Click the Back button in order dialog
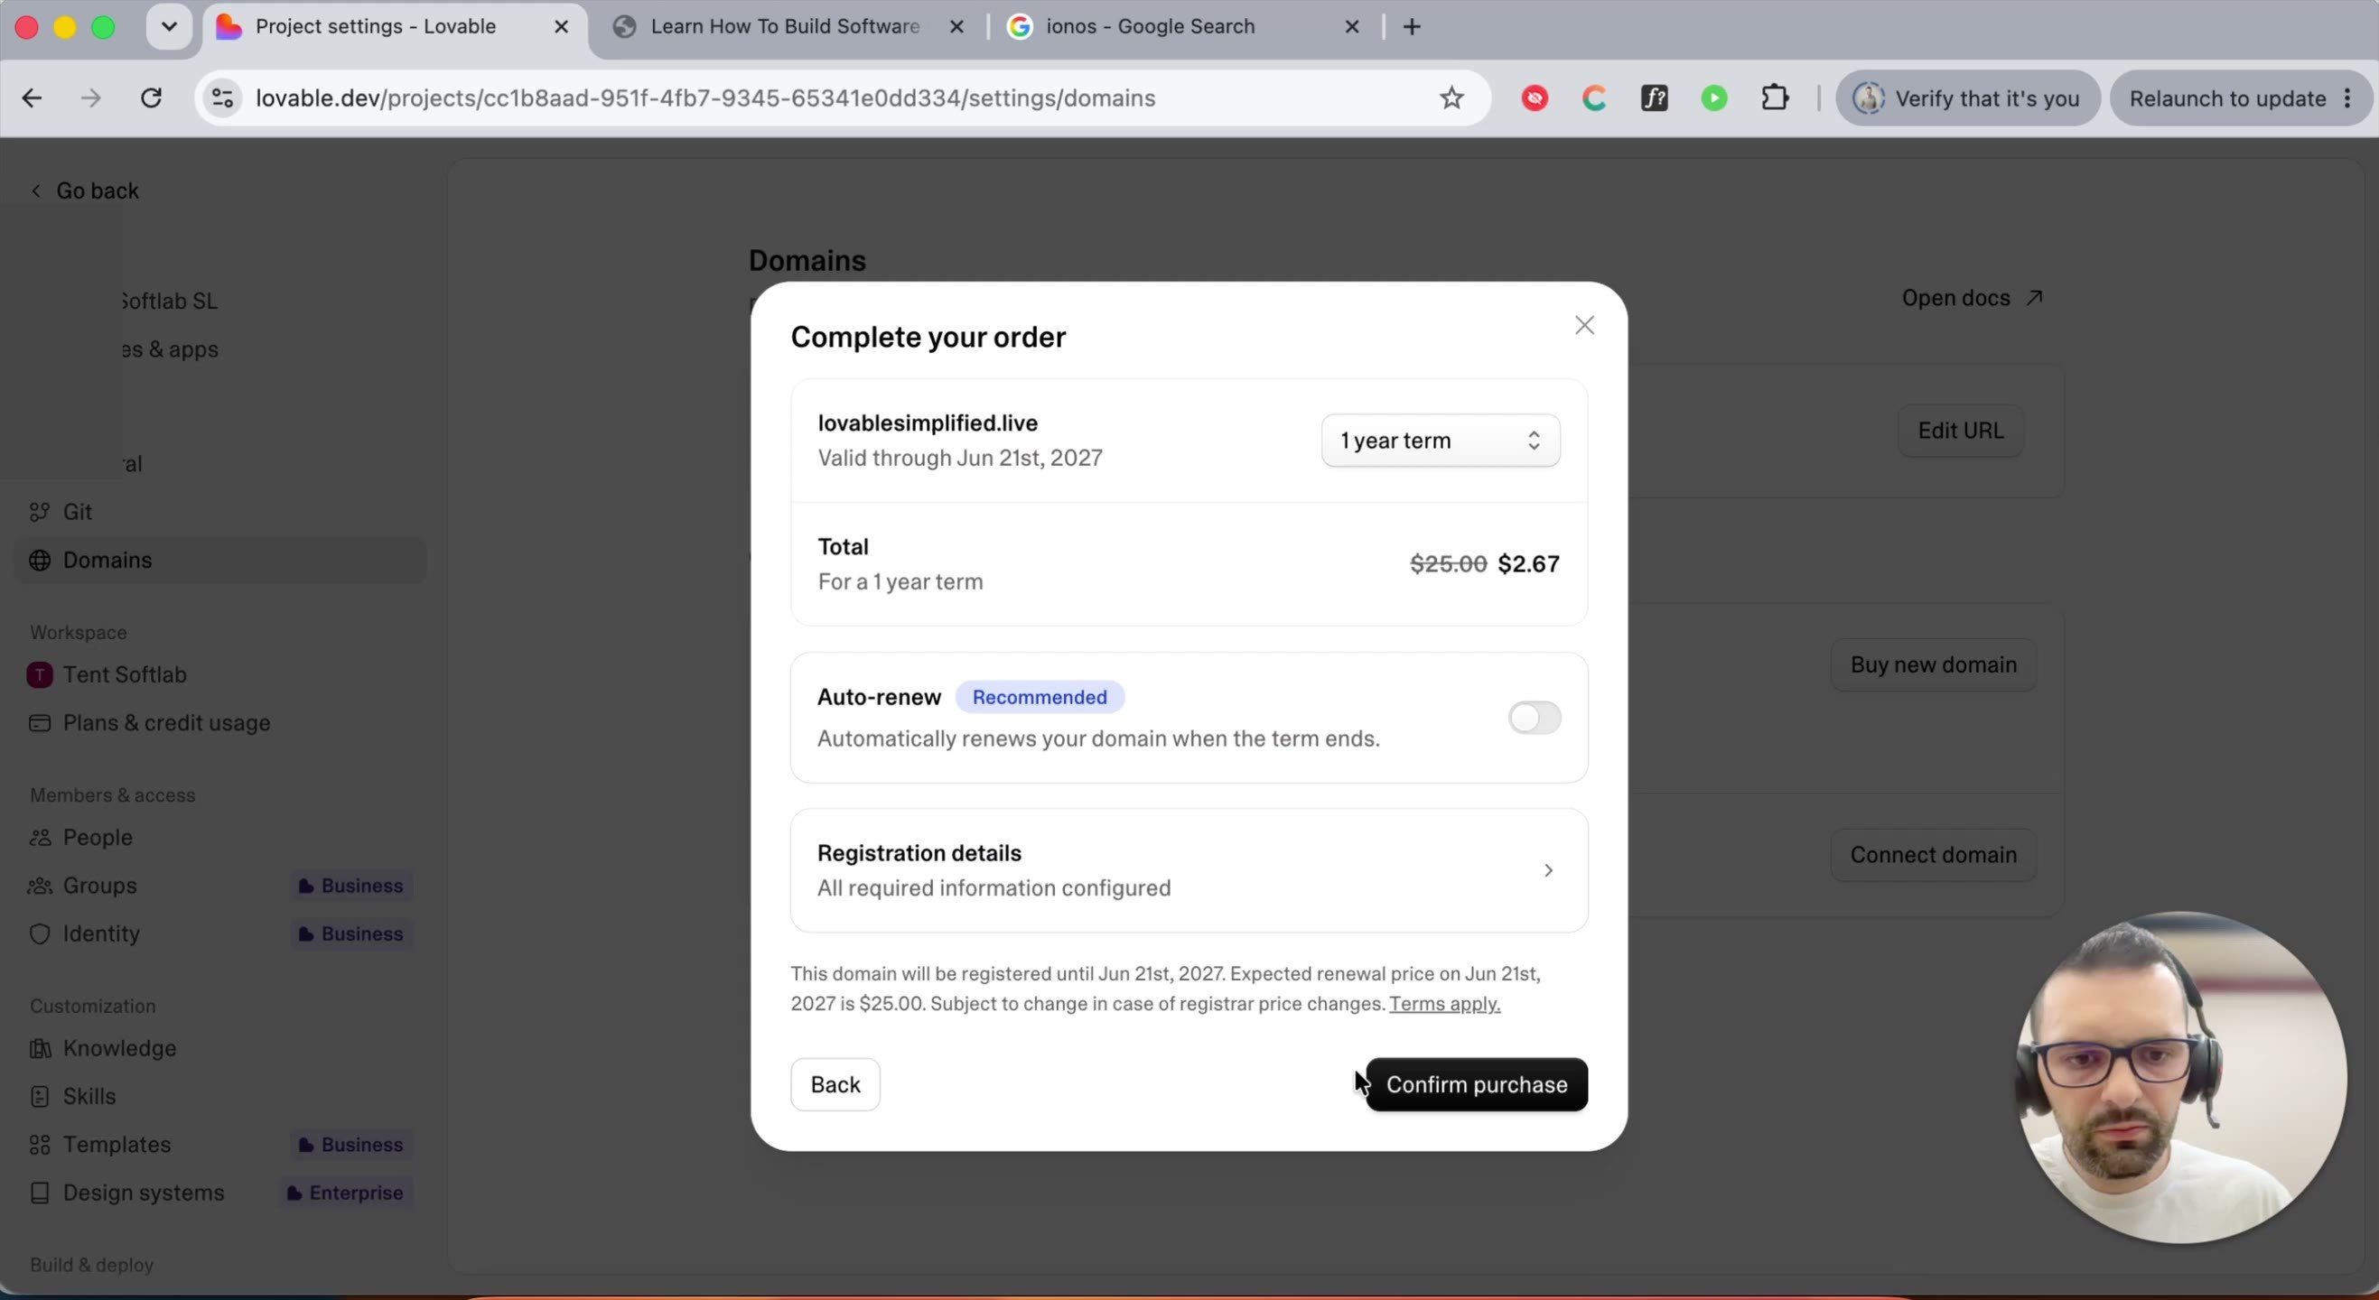2379x1300 pixels. click(x=835, y=1084)
